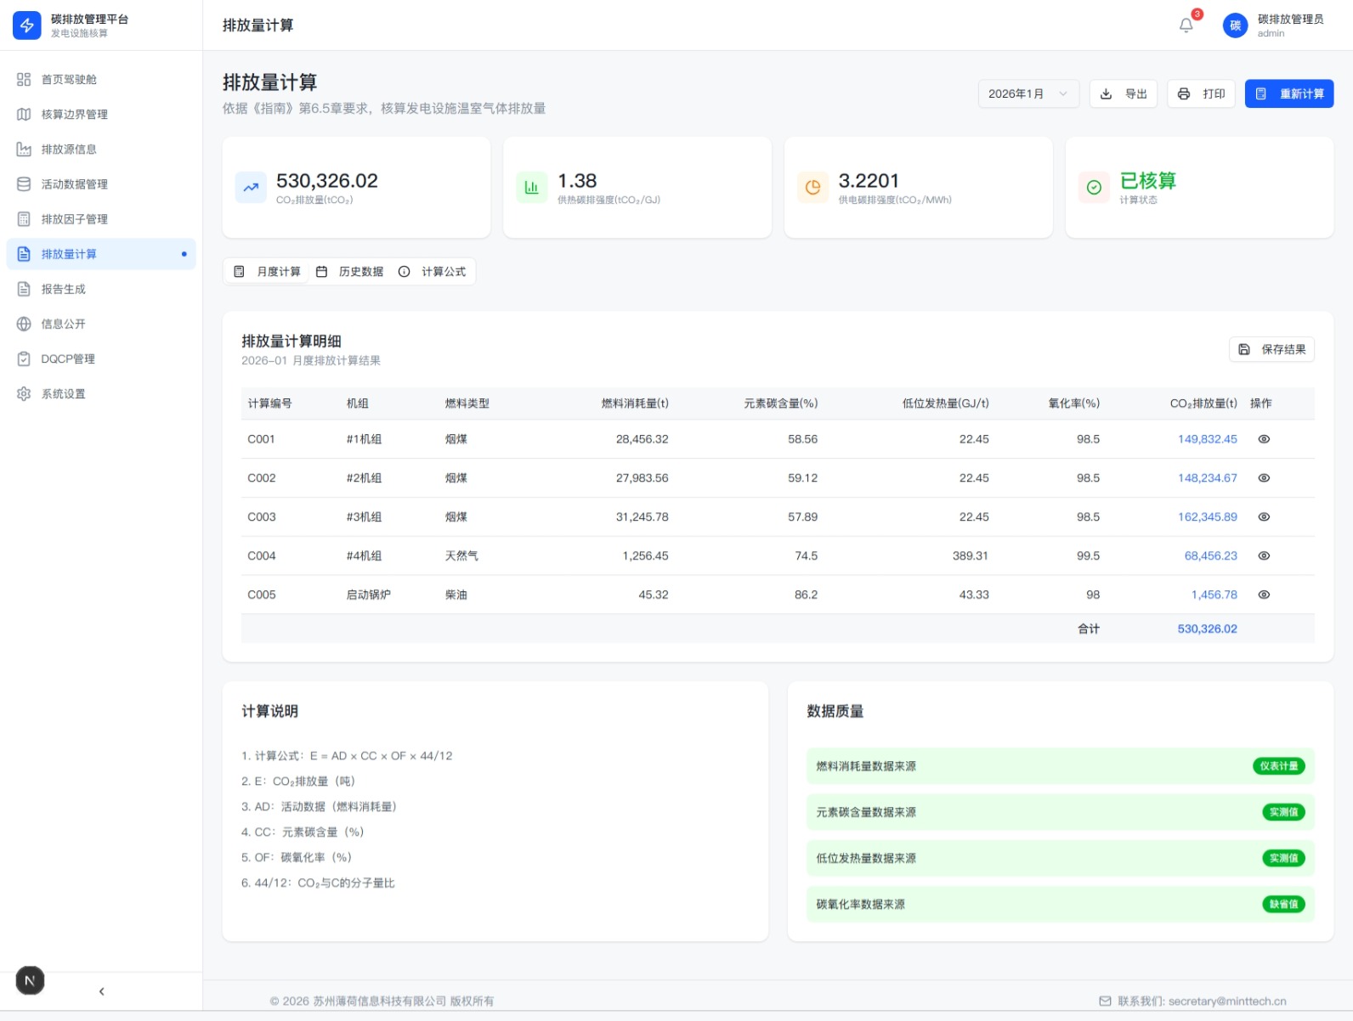This screenshot has width=1353, height=1021.
Task: Click the contact email secretary@minttech.cn
Action: (x=1226, y=1001)
